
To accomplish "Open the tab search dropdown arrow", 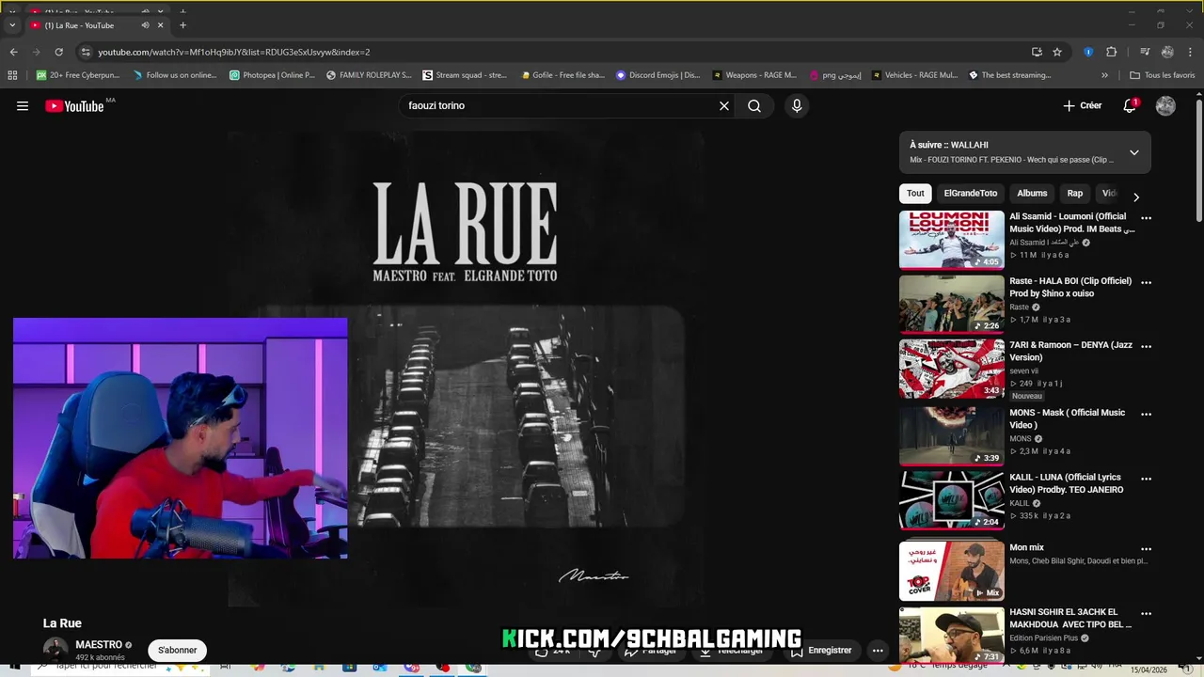I will point(12,25).
